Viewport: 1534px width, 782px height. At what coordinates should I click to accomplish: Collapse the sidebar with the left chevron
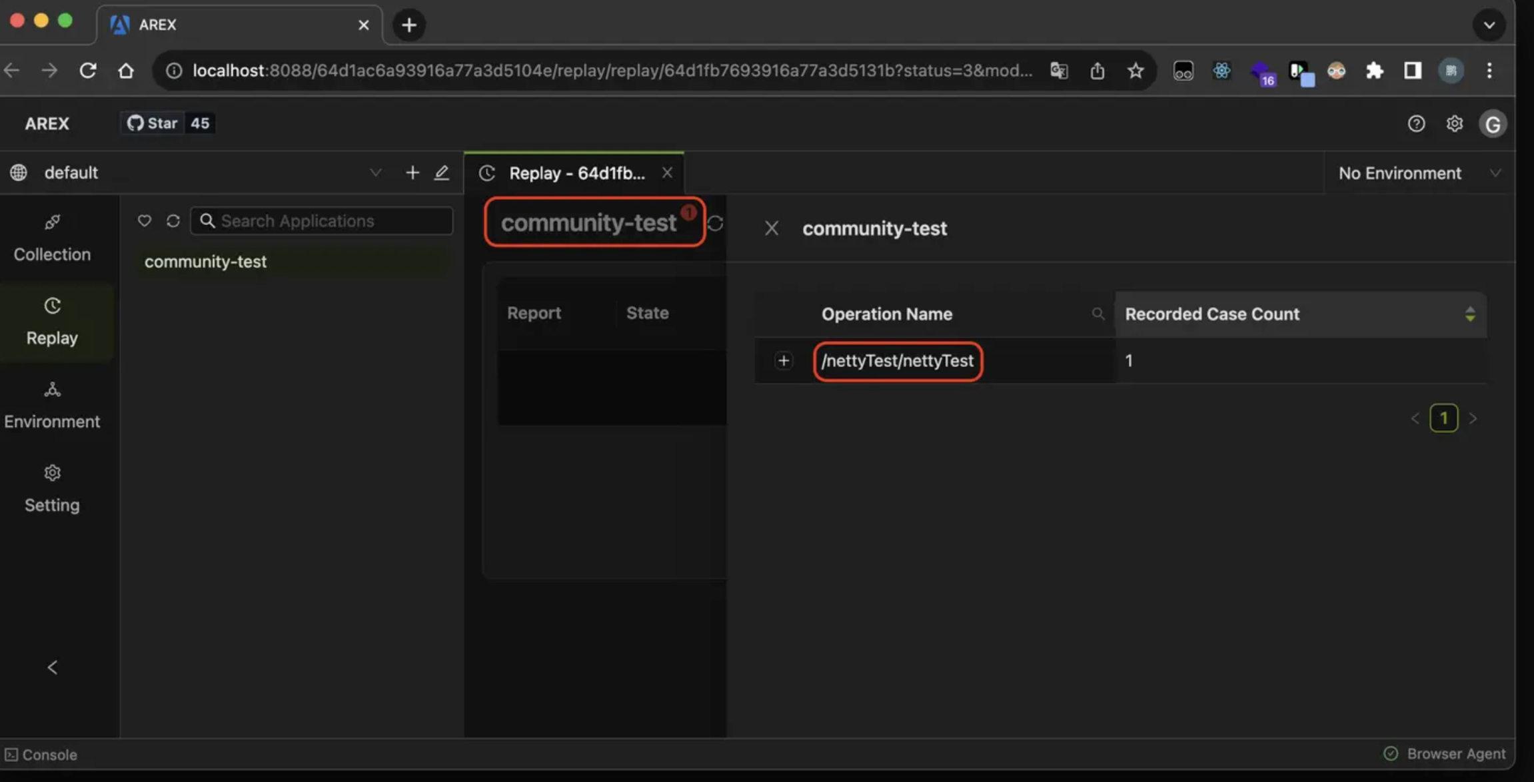coord(53,667)
